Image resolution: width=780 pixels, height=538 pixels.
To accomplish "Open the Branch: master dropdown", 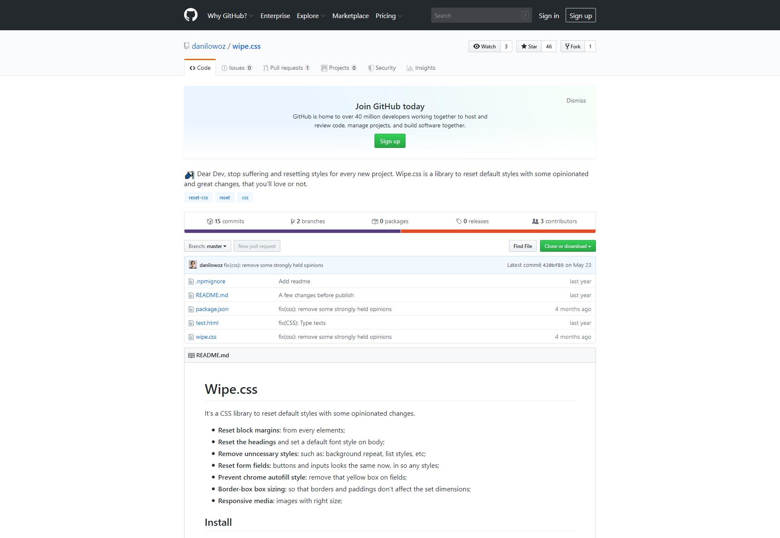I will [x=207, y=246].
